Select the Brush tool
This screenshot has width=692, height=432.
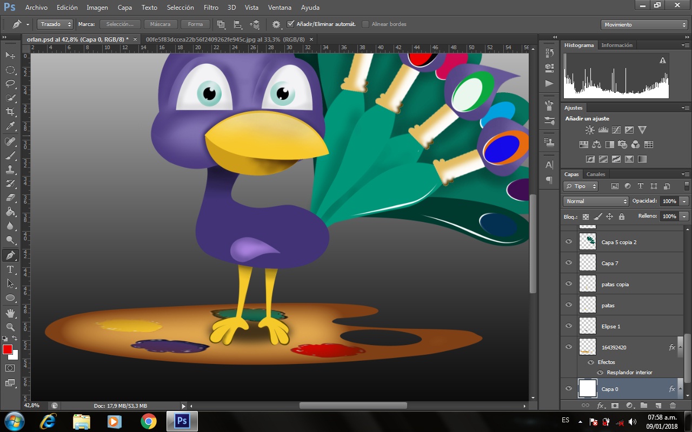pos(10,156)
